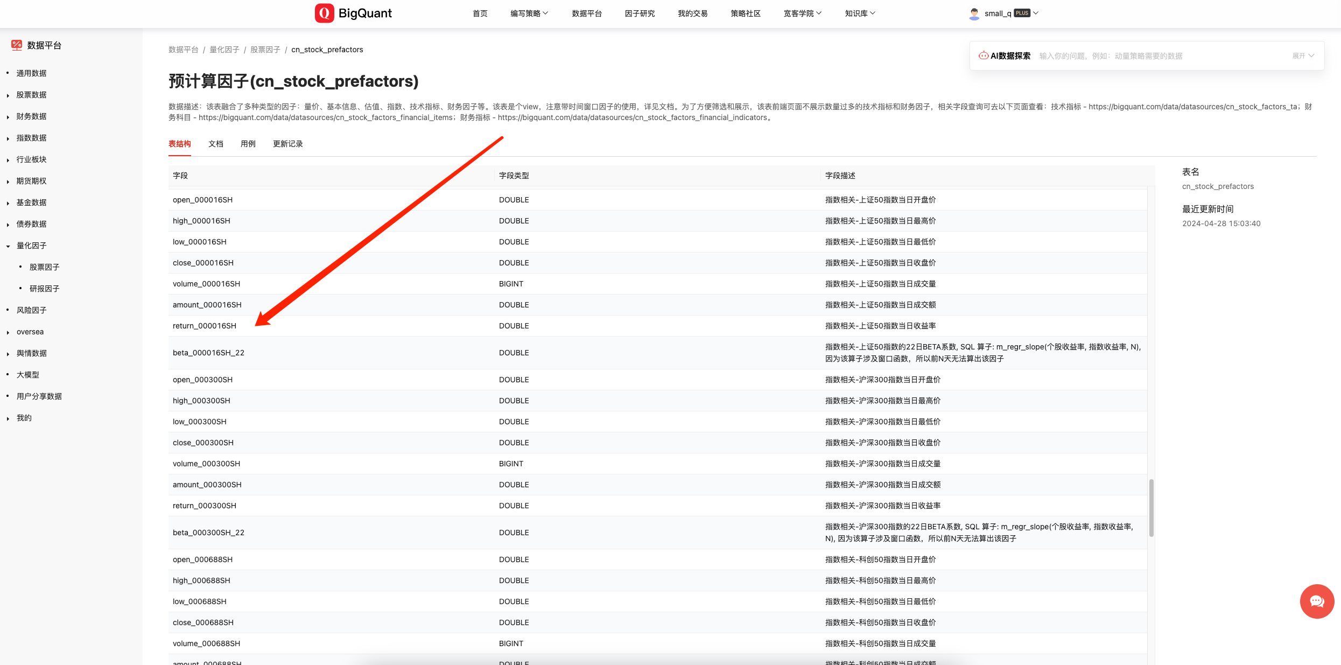1341x665 pixels.
Task: Click the AI数据探索 robot icon
Action: 983,55
